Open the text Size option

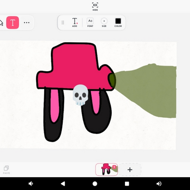(104, 22)
